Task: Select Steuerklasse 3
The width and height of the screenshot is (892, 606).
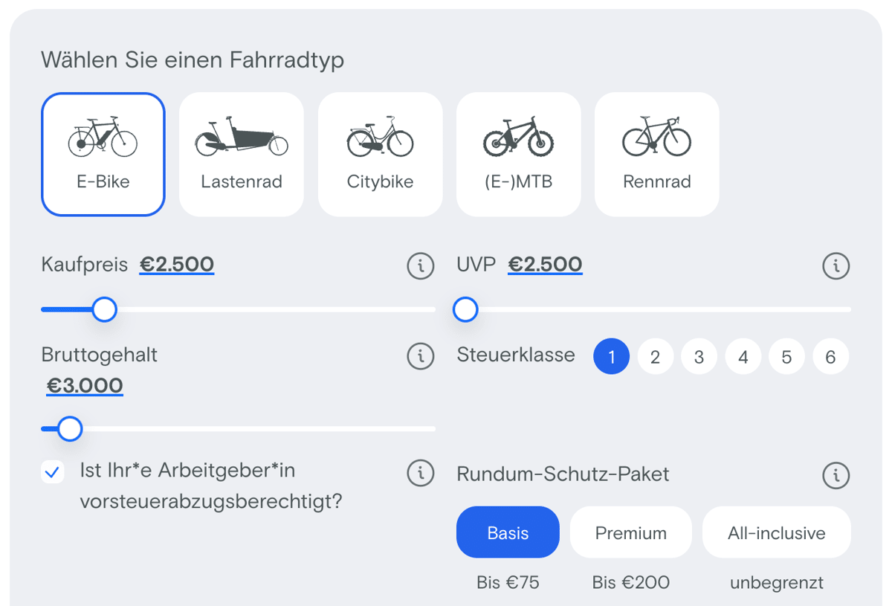Action: (x=699, y=356)
